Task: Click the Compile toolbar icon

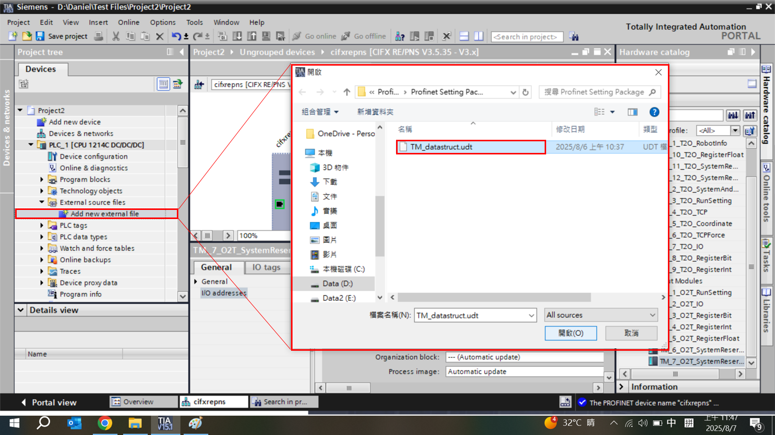Action: (x=222, y=36)
